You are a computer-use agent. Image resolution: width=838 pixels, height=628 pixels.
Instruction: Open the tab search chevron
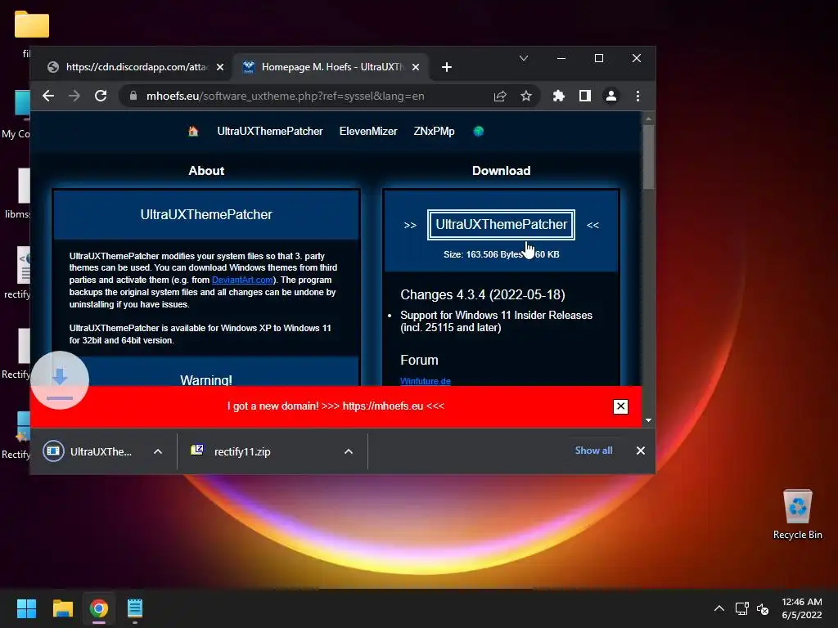524,58
